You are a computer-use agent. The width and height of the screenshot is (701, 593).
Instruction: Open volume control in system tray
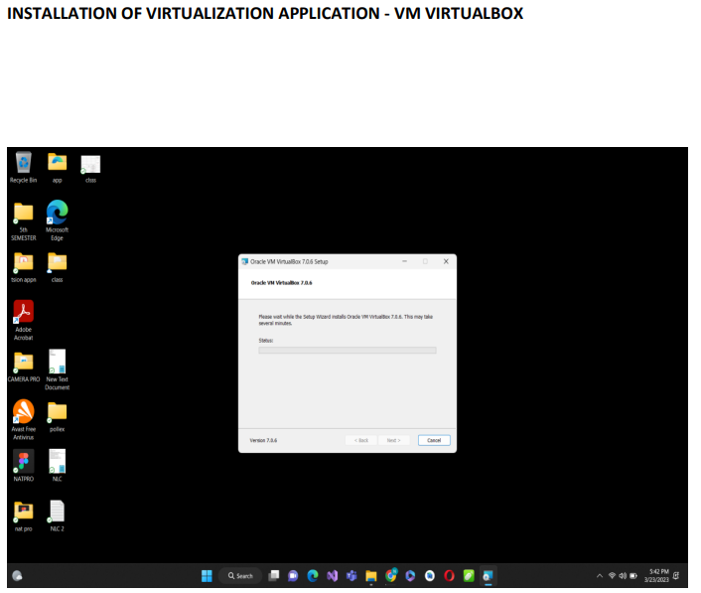pyautogui.click(x=623, y=576)
